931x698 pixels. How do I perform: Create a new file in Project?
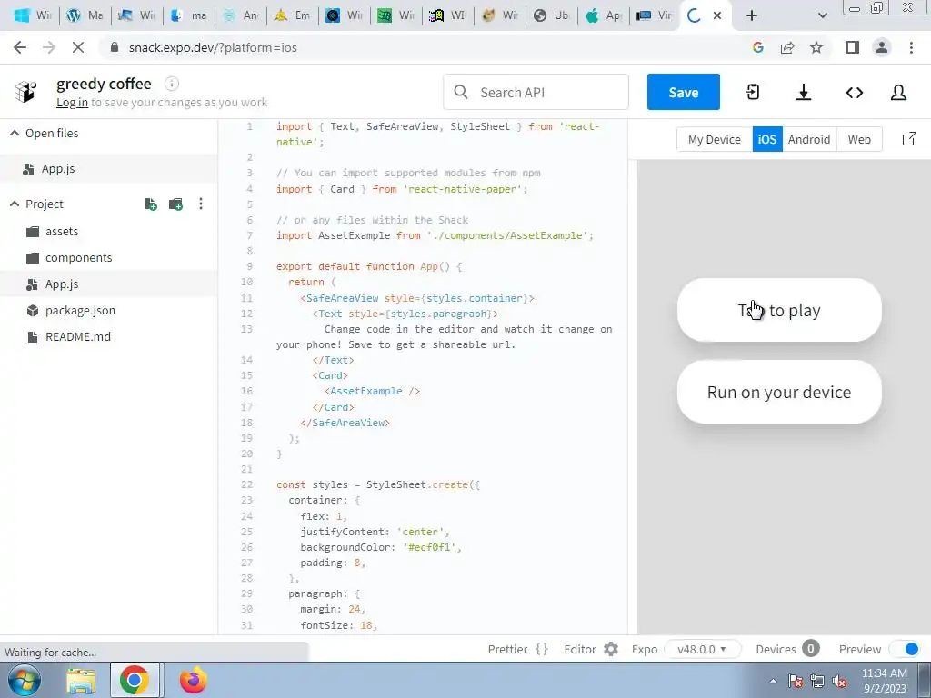(x=151, y=204)
